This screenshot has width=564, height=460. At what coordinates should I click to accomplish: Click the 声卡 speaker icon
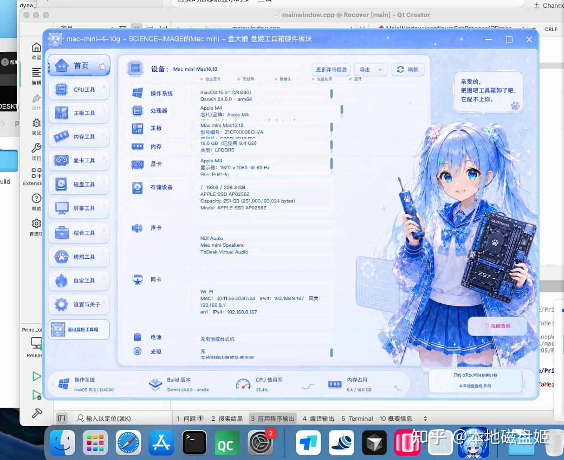pos(137,228)
